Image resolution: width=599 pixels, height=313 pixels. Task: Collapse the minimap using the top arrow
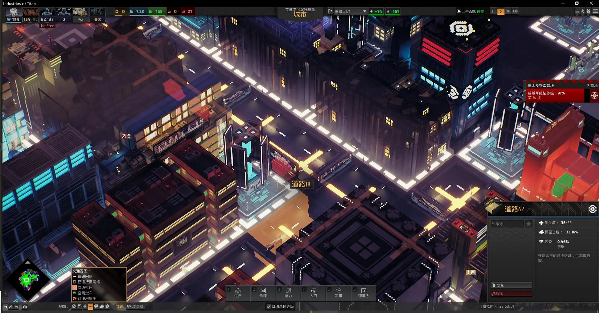pyautogui.click(x=28, y=263)
